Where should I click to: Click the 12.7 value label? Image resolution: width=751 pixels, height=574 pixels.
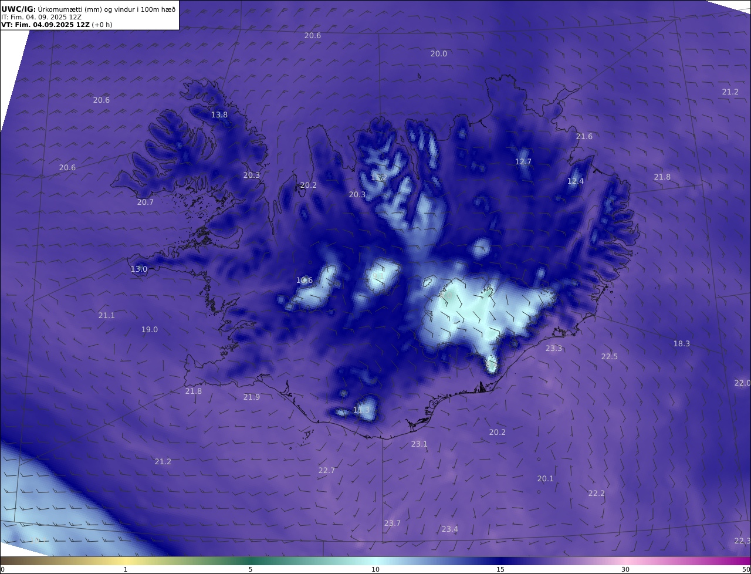pyautogui.click(x=523, y=162)
